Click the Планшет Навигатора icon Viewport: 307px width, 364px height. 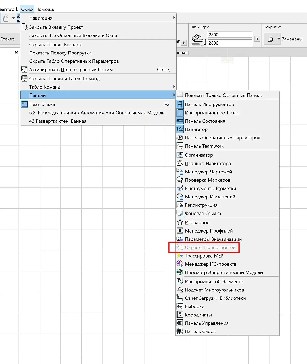[x=180, y=164]
